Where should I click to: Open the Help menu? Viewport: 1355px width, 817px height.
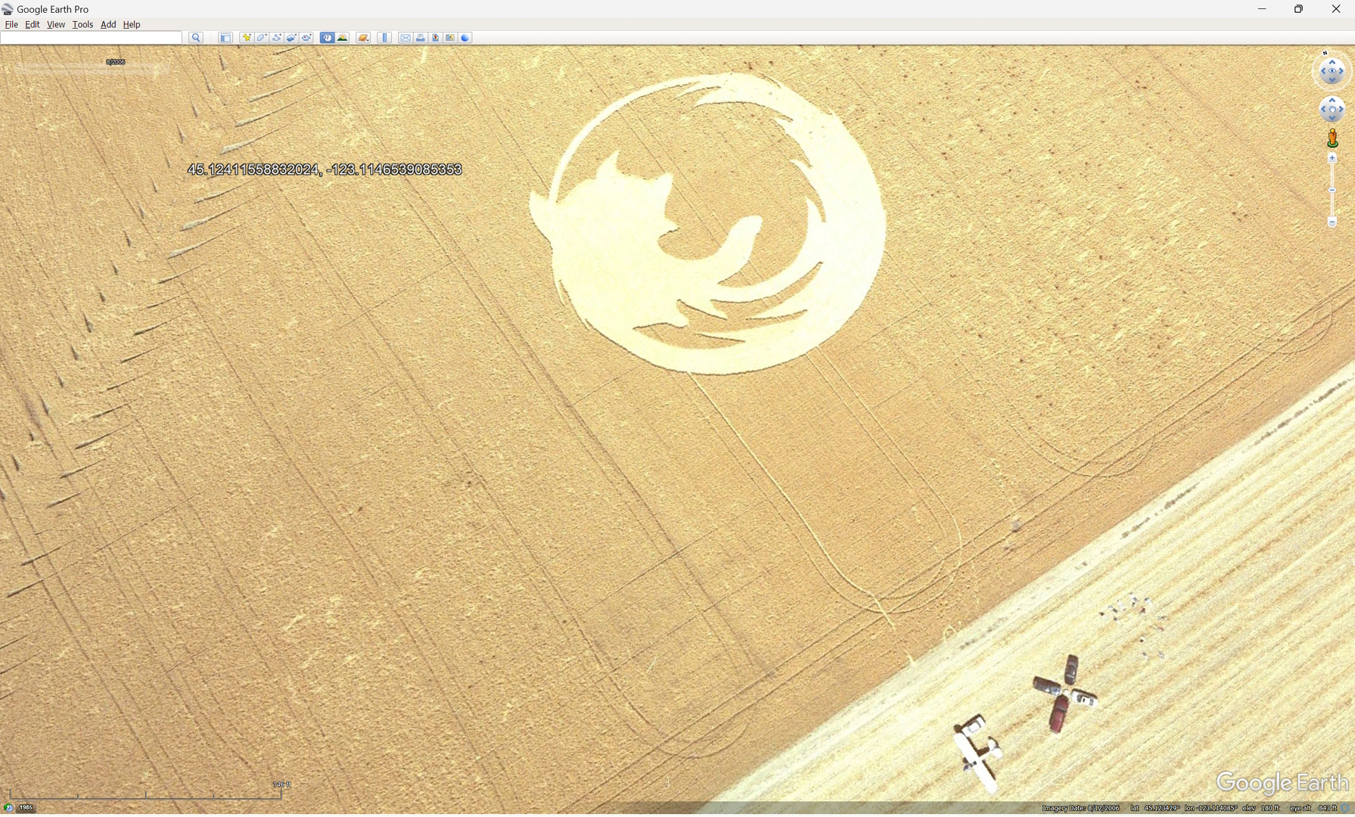pos(132,24)
